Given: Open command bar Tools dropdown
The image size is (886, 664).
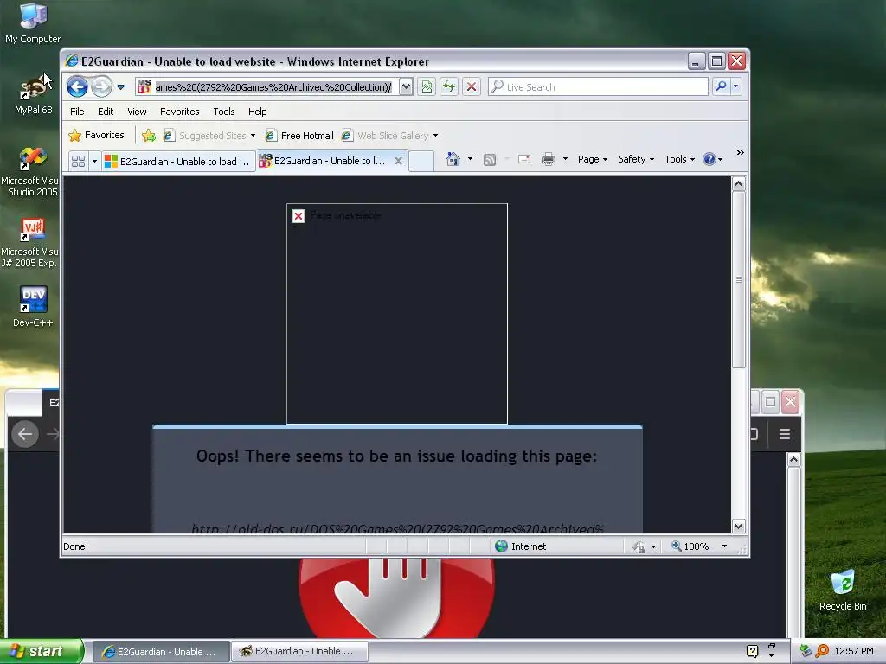Looking at the screenshot, I should coord(679,159).
